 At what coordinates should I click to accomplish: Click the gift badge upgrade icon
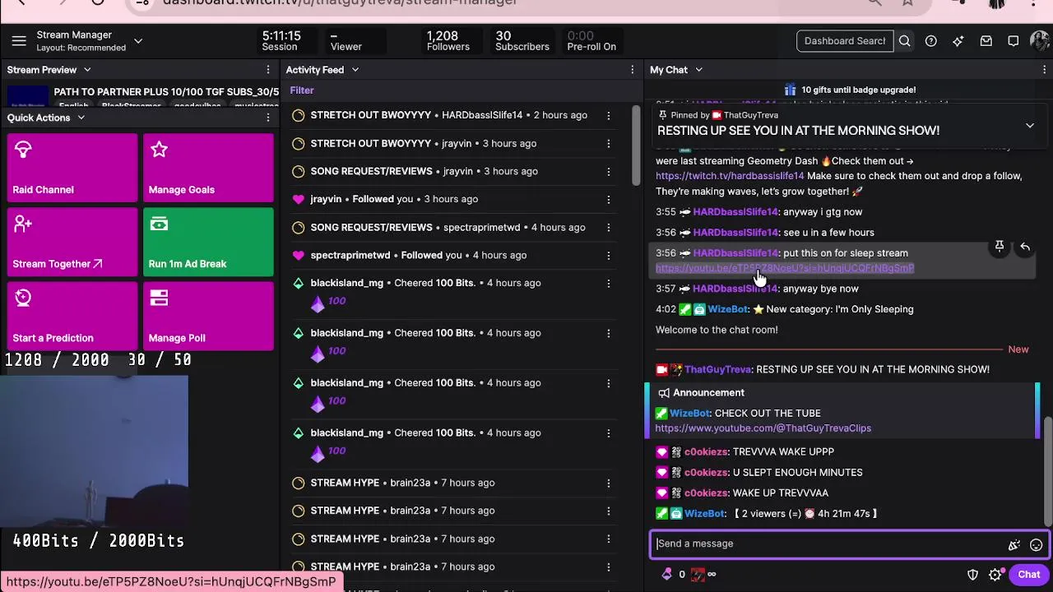[x=790, y=90]
